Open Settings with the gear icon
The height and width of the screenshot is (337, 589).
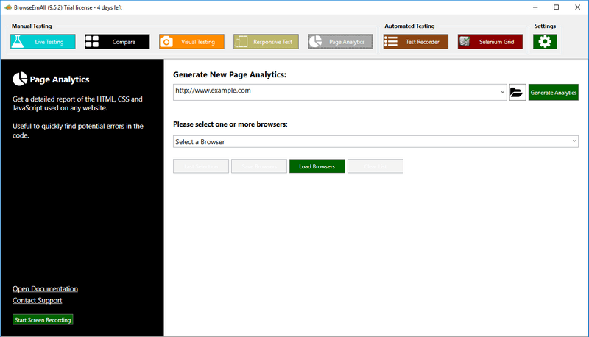545,42
